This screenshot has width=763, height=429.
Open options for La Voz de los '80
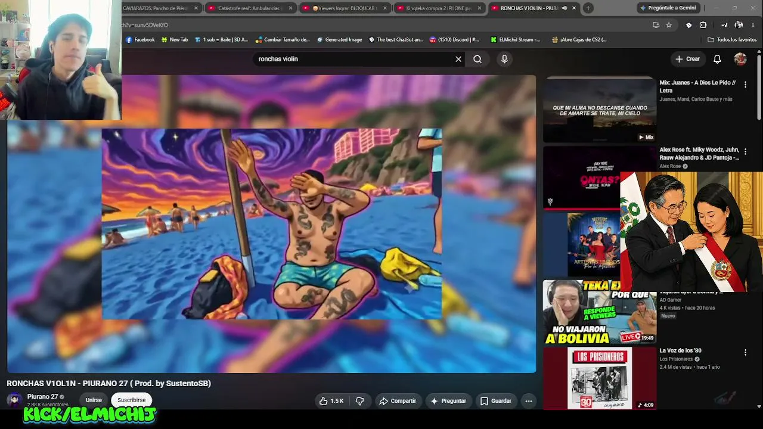(745, 353)
